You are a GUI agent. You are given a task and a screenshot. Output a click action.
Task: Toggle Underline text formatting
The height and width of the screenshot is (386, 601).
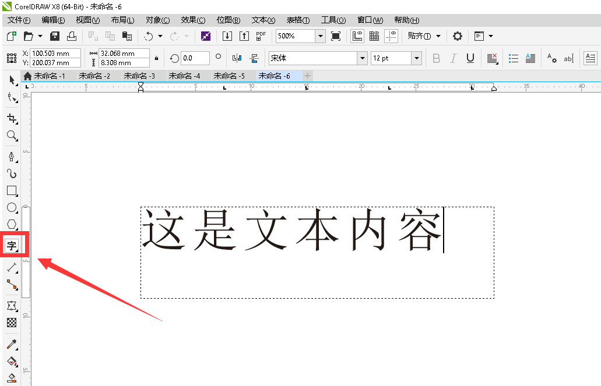470,58
